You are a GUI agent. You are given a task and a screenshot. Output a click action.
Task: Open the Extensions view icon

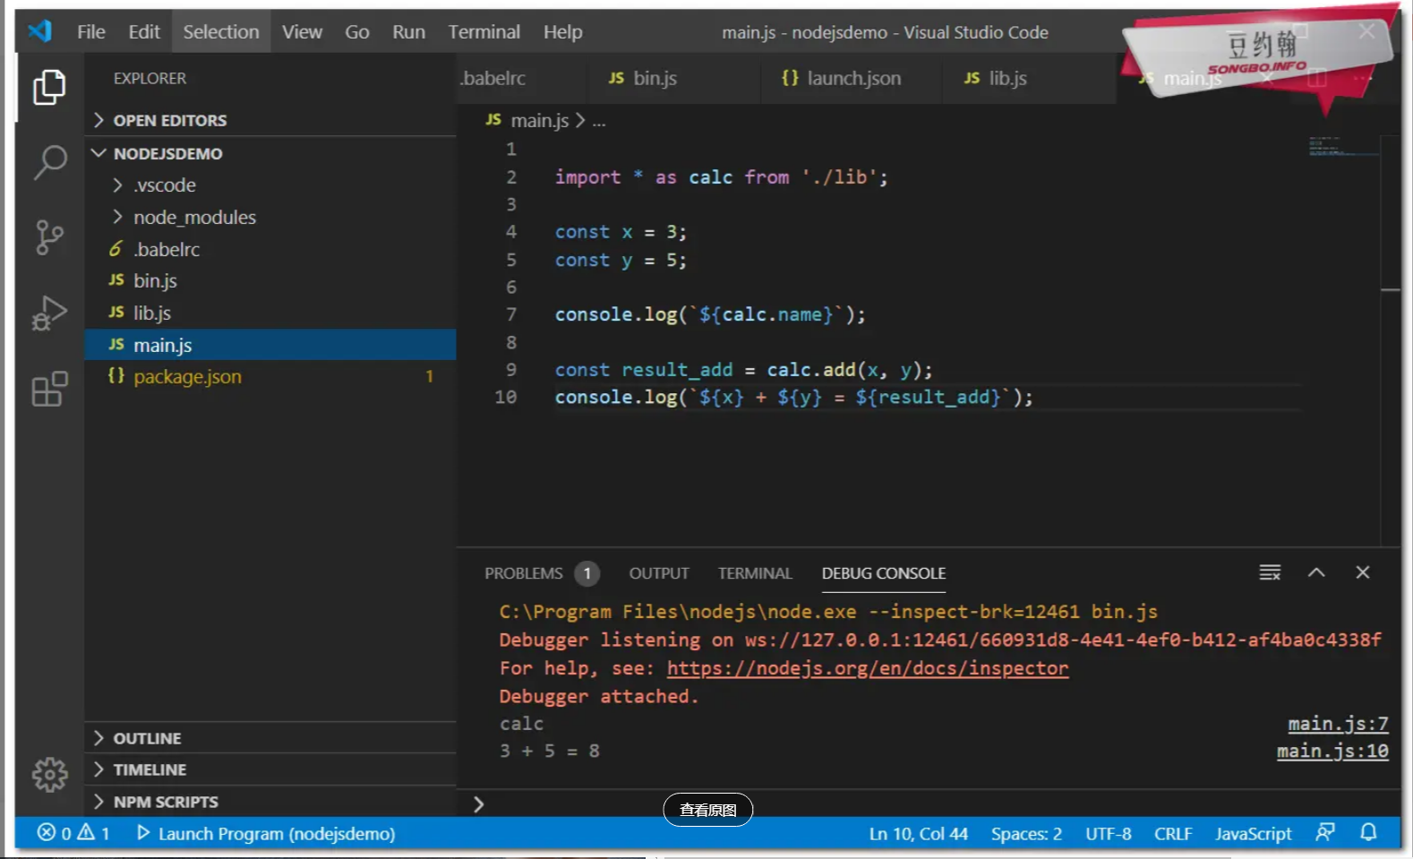[49, 389]
